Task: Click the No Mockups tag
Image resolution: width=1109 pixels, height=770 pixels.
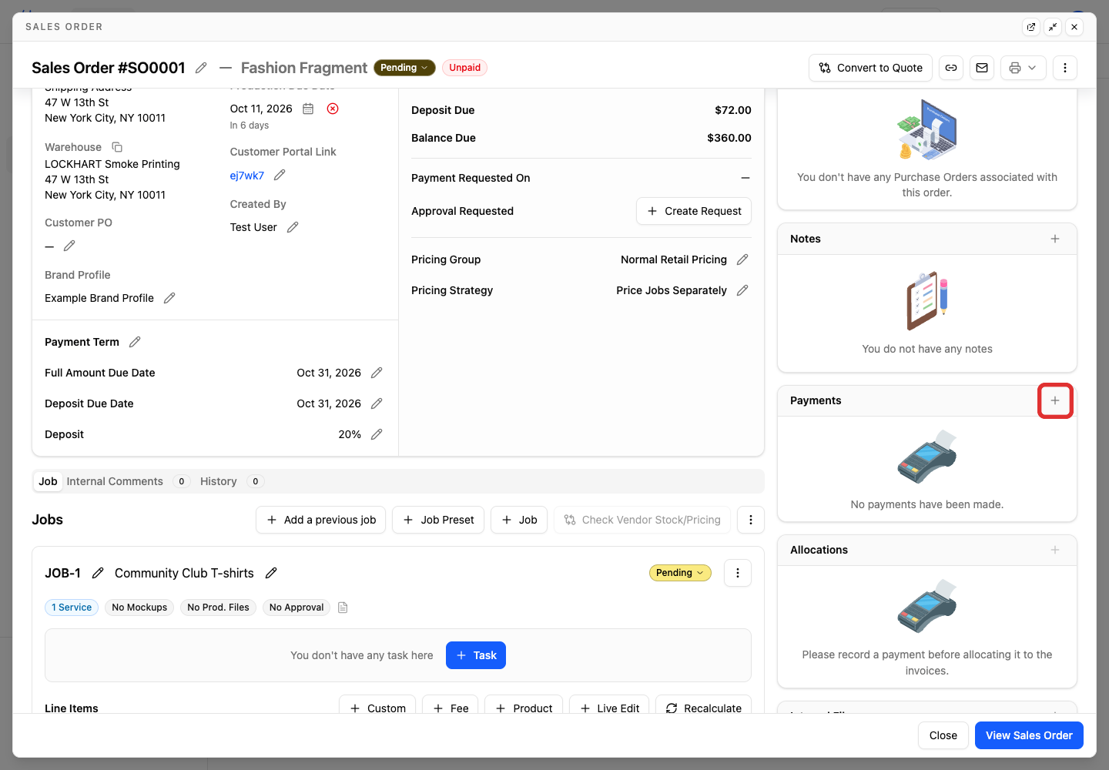Action: pyautogui.click(x=139, y=608)
